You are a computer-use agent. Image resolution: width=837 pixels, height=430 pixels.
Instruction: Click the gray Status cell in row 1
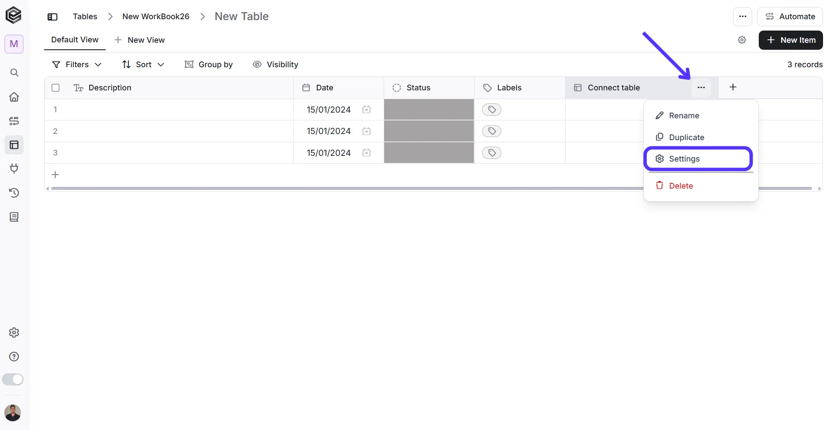[x=429, y=110]
